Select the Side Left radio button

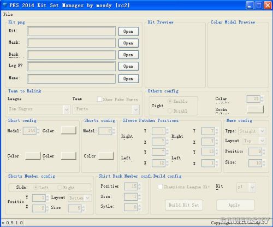(x=36, y=187)
